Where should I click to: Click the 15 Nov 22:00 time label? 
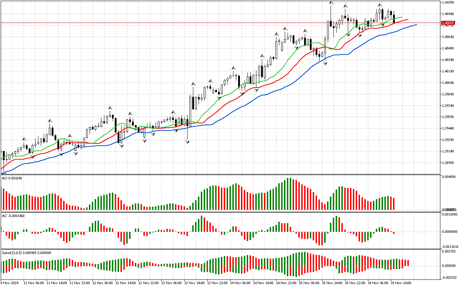click(355, 283)
